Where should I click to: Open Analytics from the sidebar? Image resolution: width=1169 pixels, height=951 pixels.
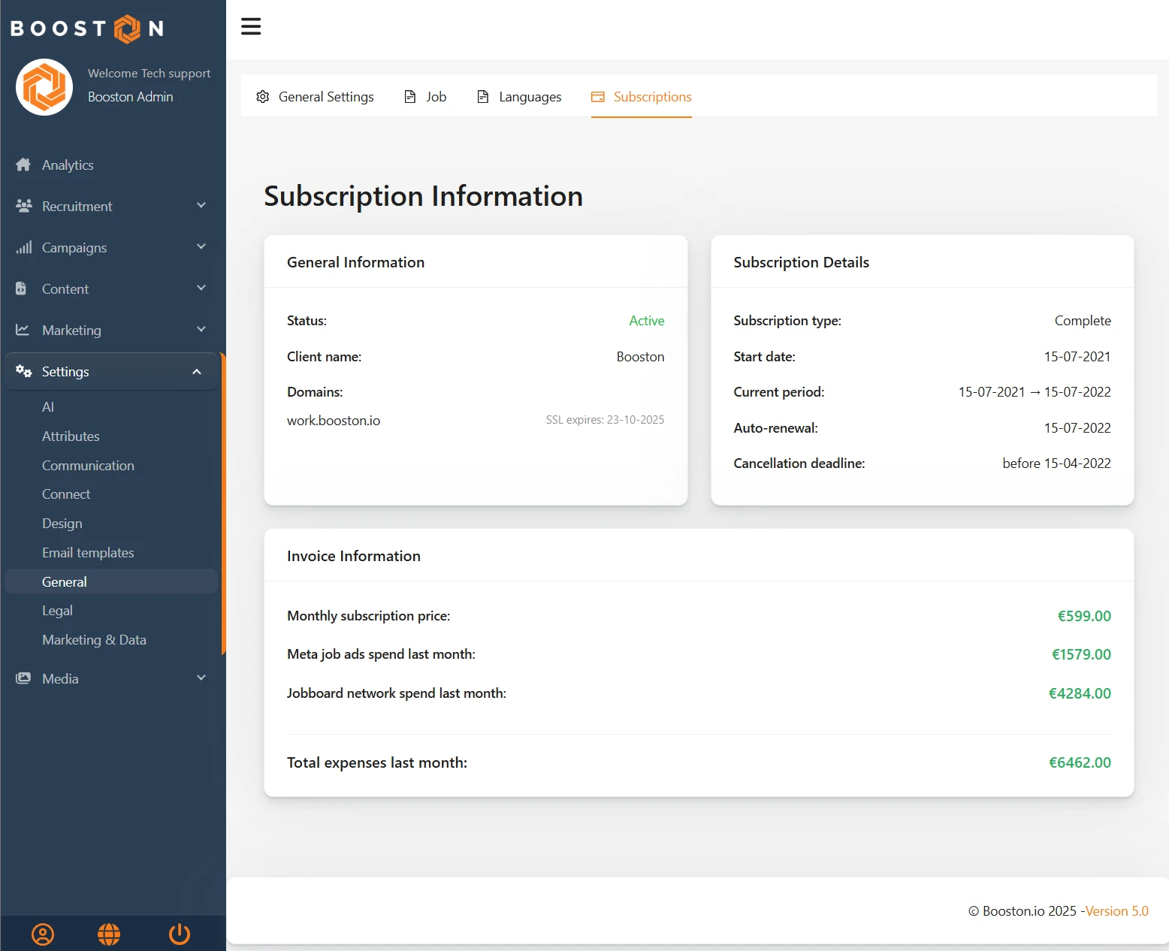click(68, 165)
